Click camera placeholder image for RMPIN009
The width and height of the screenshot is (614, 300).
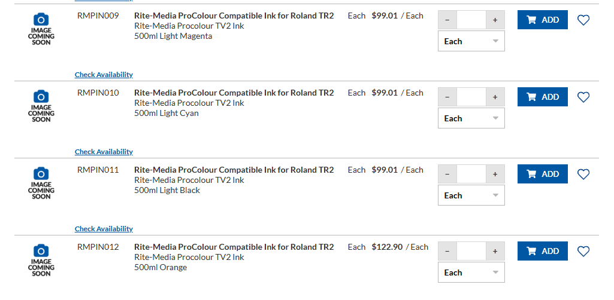tap(41, 29)
